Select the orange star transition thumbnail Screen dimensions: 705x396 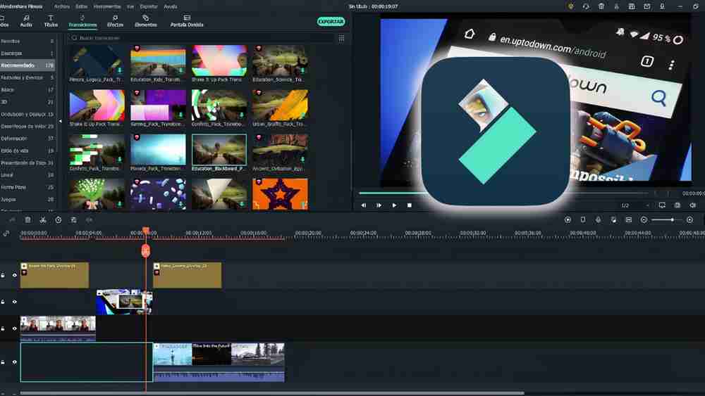tap(280, 193)
